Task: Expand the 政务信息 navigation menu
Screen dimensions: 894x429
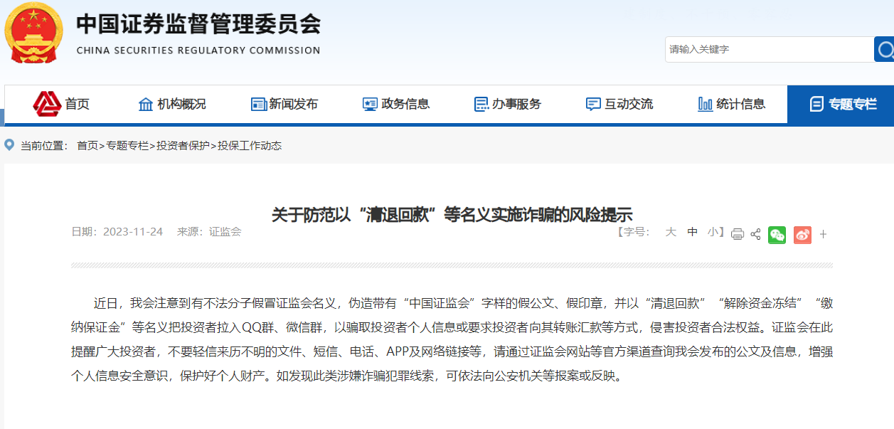Action: click(396, 105)
